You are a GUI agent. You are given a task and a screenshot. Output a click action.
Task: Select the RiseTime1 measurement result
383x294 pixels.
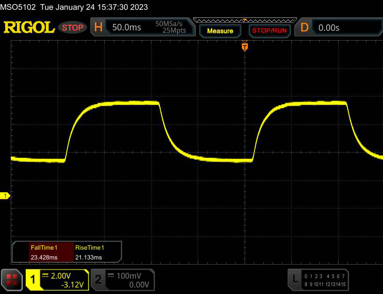pos(90,252)
